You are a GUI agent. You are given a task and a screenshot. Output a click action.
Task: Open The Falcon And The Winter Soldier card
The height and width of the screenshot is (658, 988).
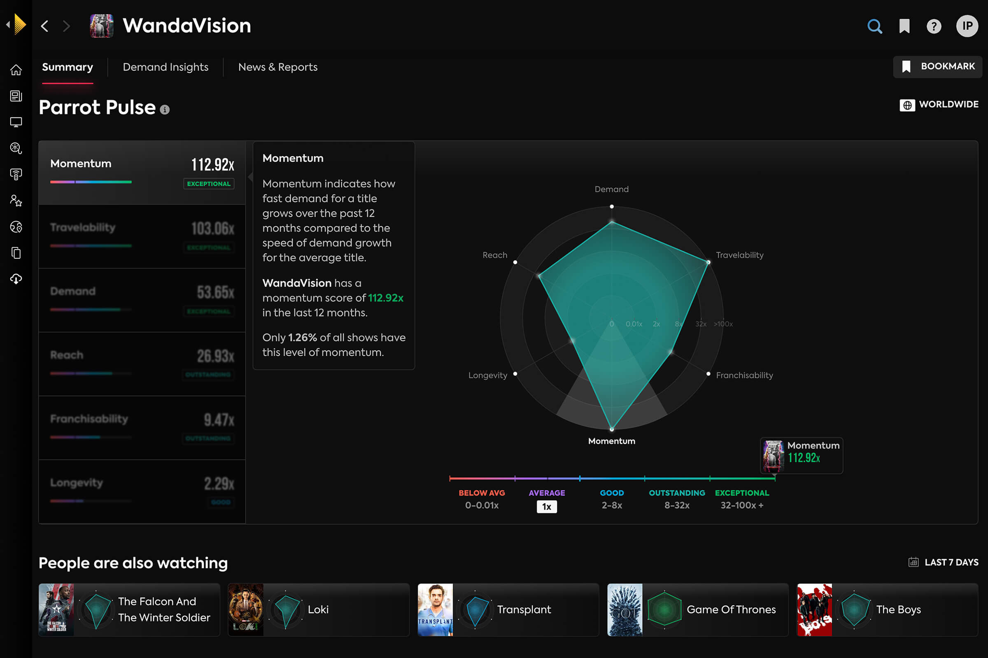click(129, 609)
